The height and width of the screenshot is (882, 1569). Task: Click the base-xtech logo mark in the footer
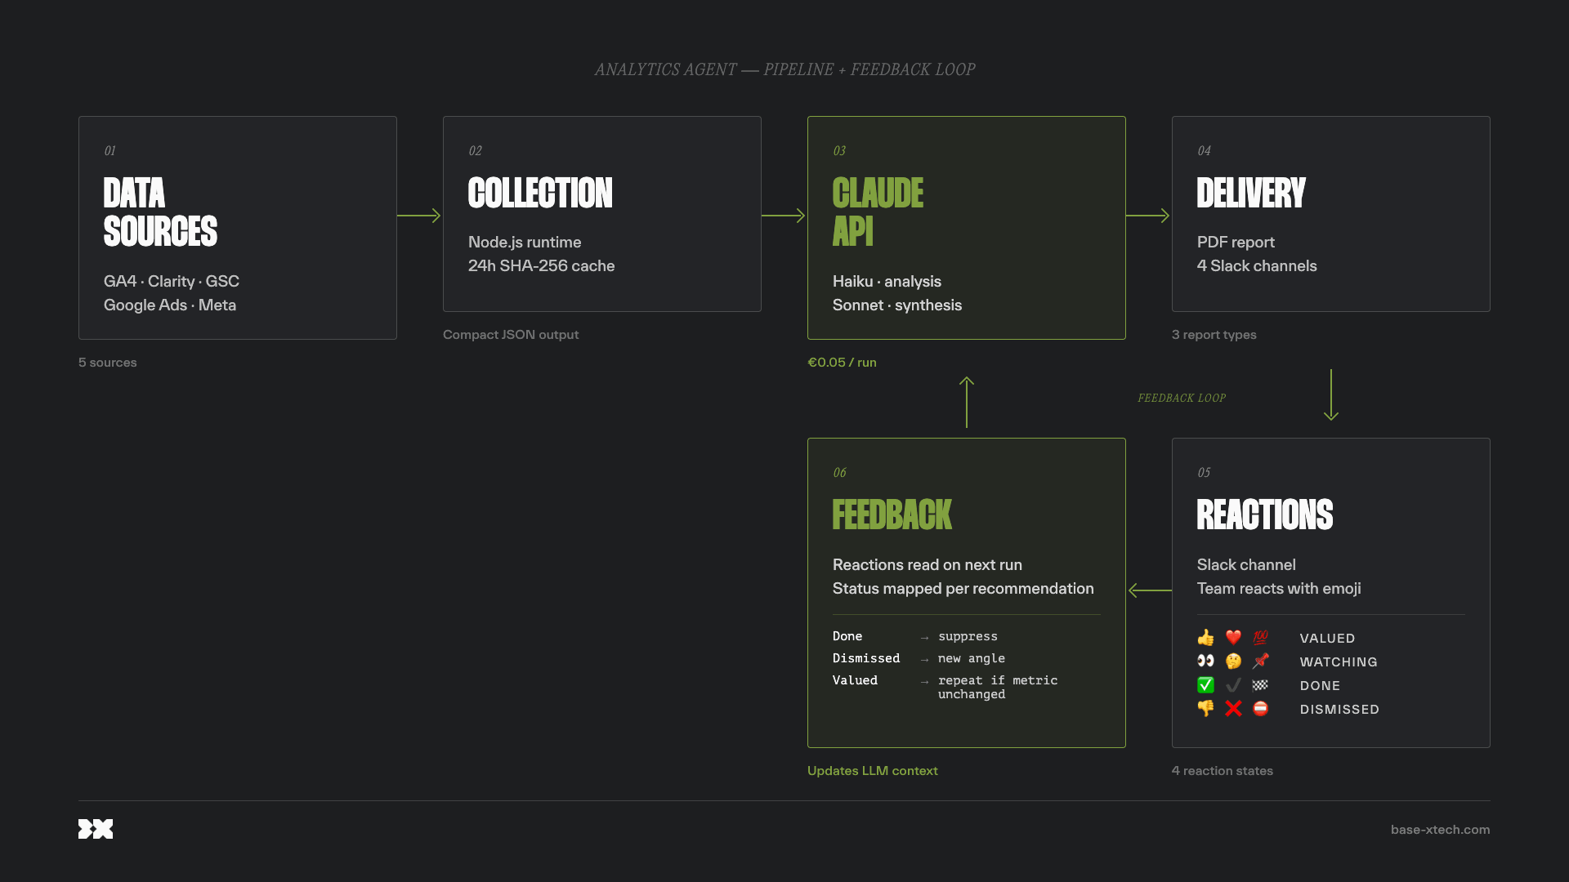pyautogui.click(x=96, y=829)
